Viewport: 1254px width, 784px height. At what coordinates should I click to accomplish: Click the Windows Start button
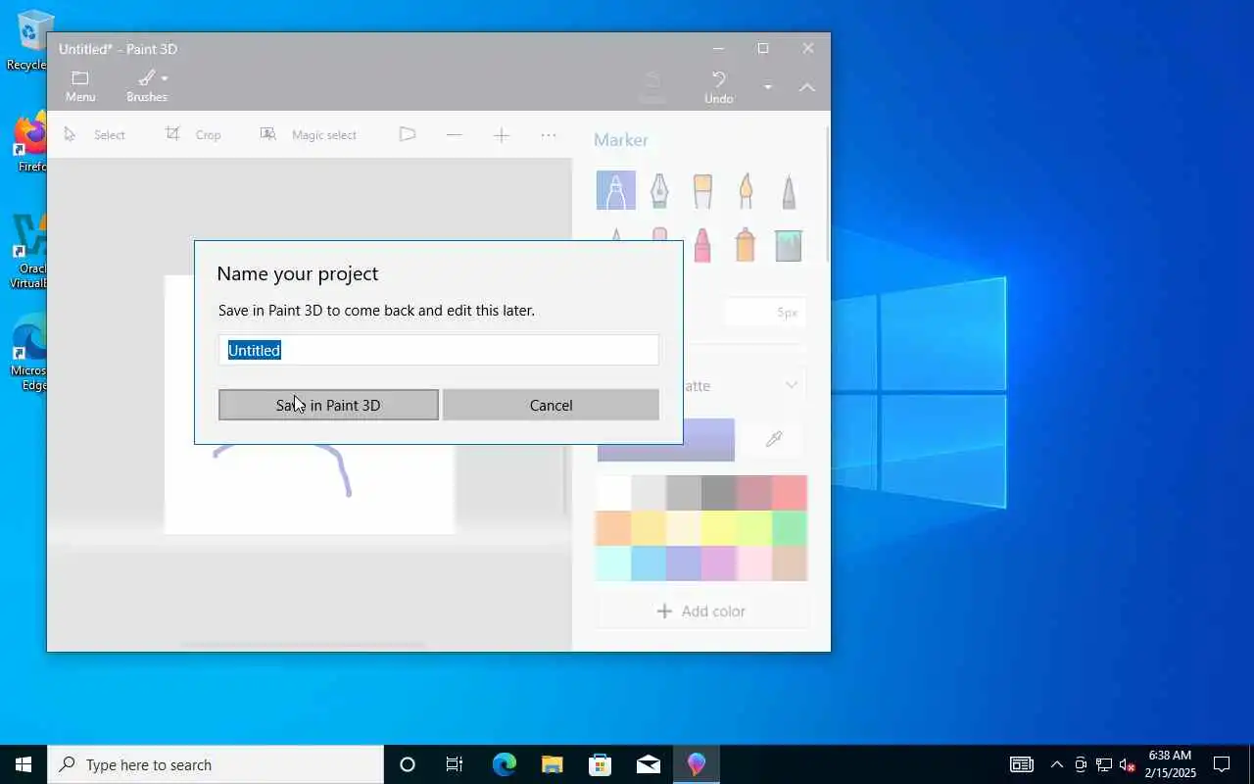click(24, 764)
